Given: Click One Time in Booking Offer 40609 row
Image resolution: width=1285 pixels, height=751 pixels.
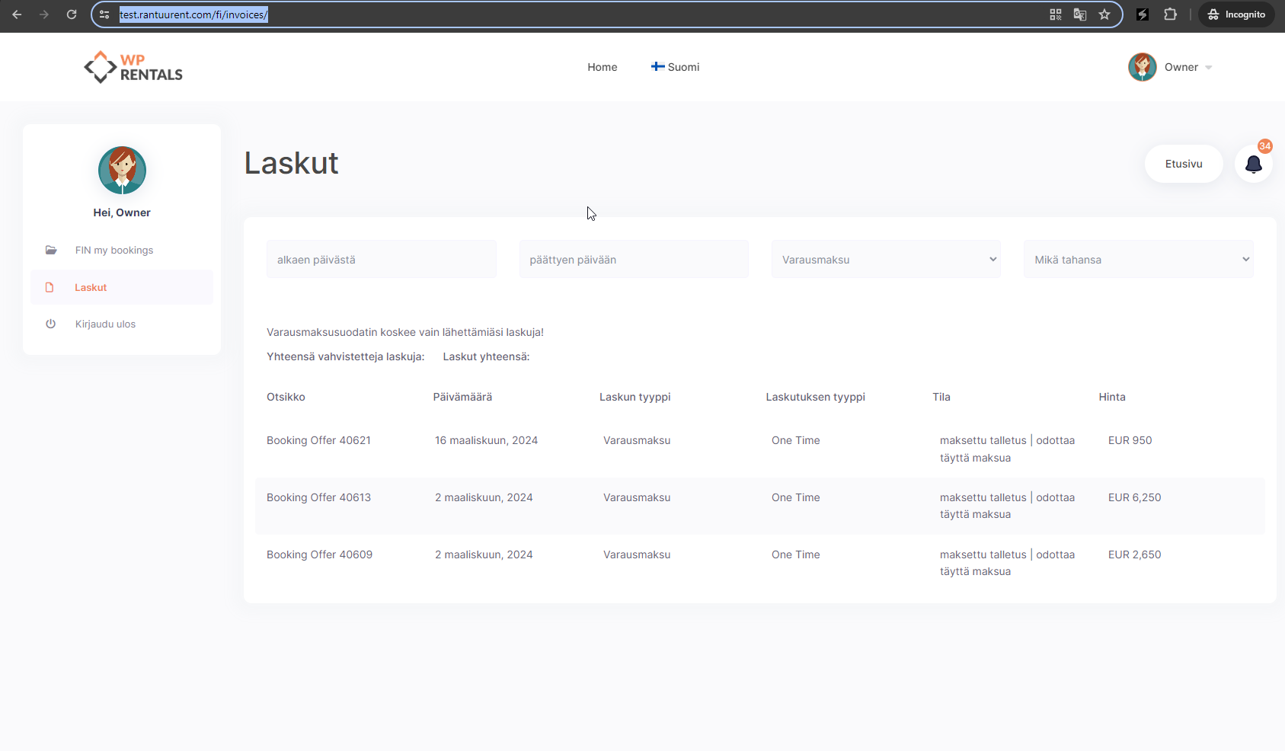Looking at the screenshot, I should [x=795, y=554].
